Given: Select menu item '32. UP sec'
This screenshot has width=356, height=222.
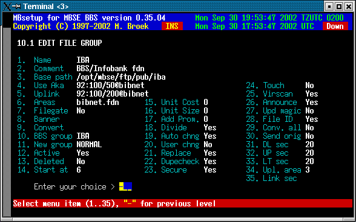Looking at the screenshot, I should click(267, 153).
